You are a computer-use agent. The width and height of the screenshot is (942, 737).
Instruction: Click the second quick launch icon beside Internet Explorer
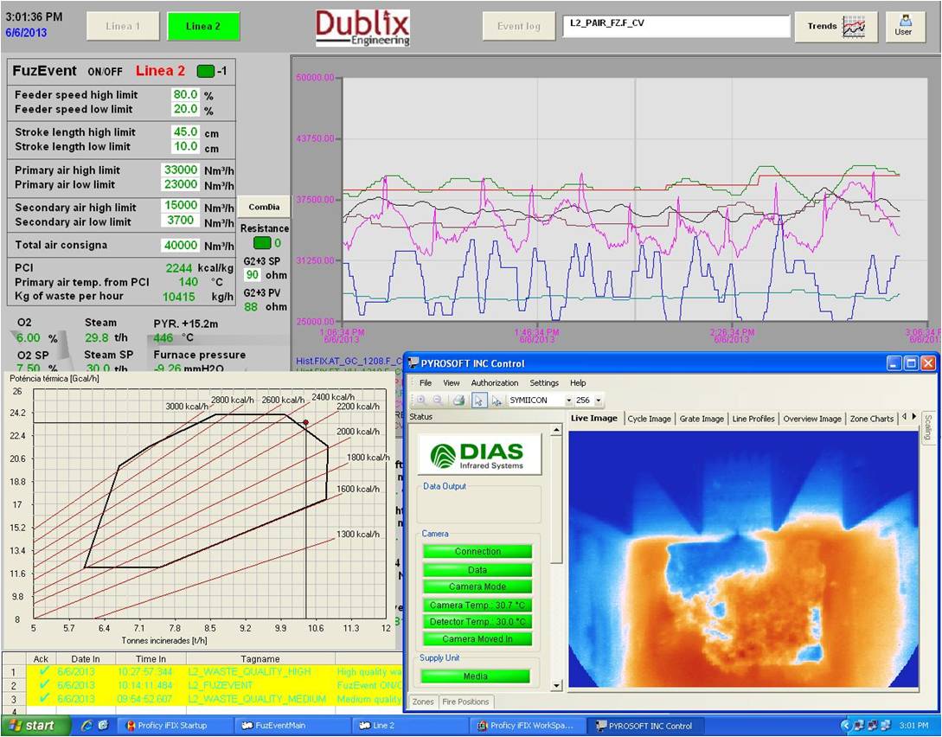[x=103, y=726]
